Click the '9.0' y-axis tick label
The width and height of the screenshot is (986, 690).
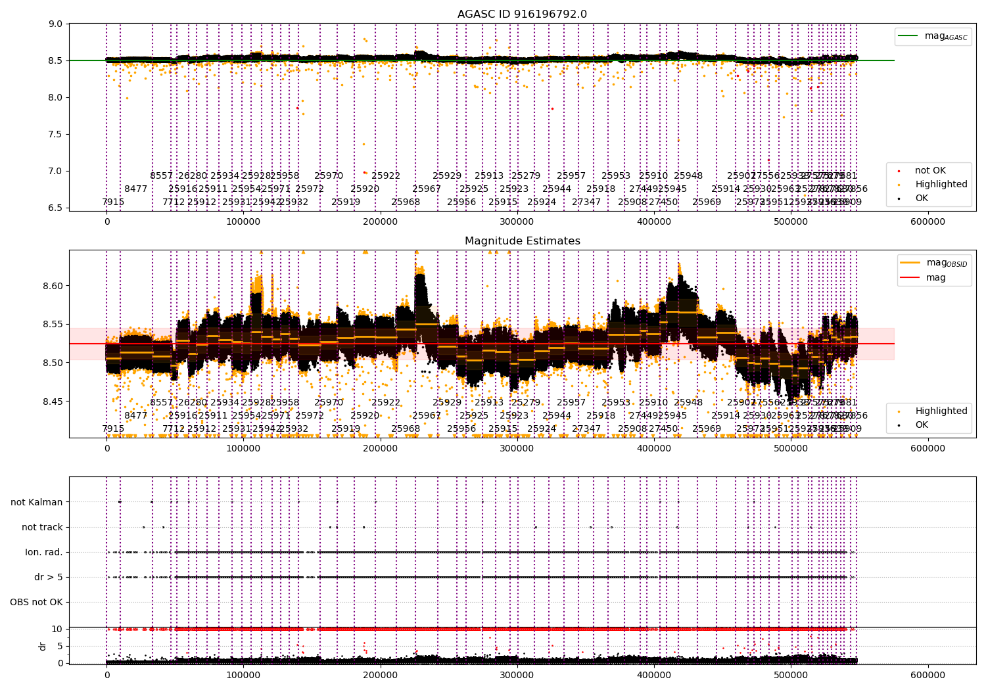tap(56, 24)
